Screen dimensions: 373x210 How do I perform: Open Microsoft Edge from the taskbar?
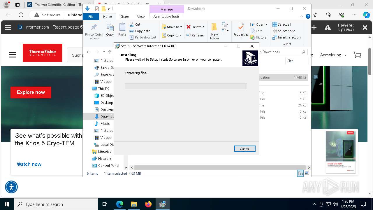point(120,204)
